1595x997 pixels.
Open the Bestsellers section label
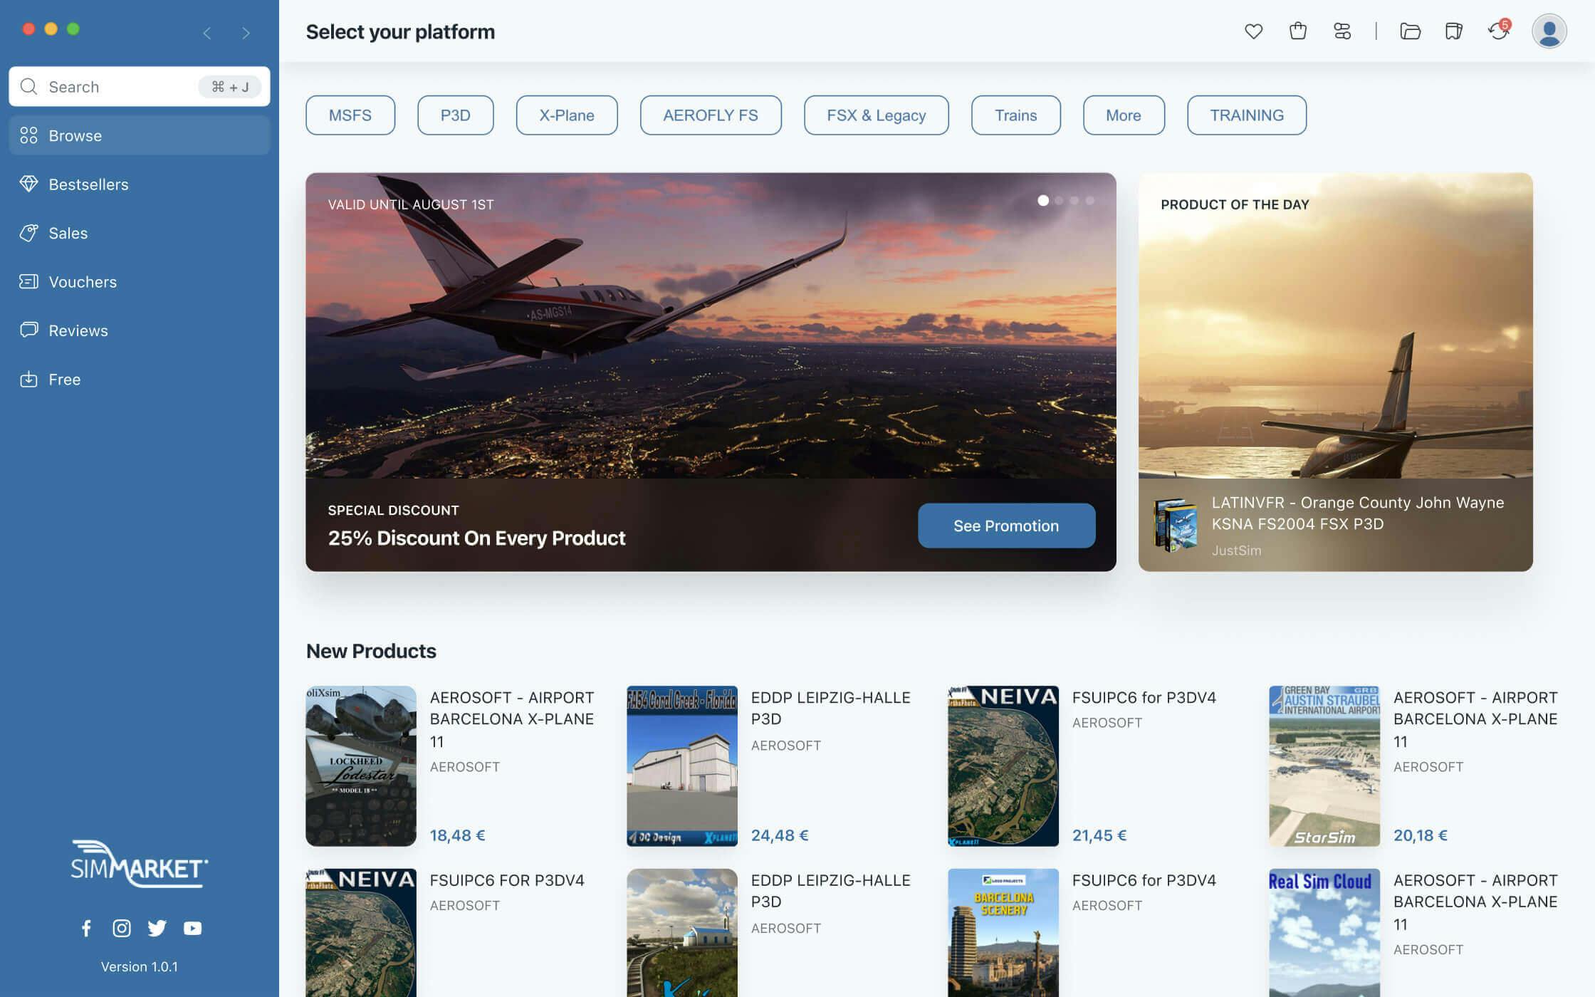88,184
